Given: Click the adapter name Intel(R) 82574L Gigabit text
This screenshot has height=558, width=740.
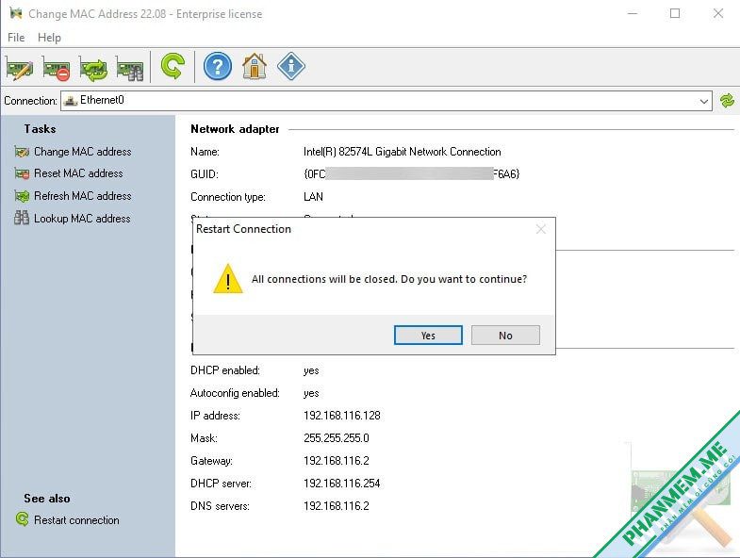Looking at the screenshot, I should click(x=403, y=152).
